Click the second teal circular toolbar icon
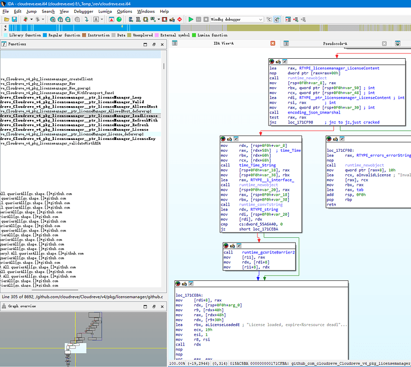The height and width of the screenshot is (367, 411). [60, 20]
